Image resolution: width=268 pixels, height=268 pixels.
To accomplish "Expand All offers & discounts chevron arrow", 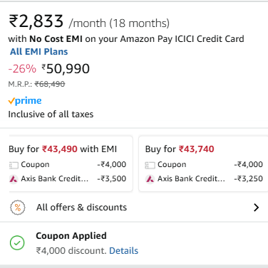I will click(256, 208).
